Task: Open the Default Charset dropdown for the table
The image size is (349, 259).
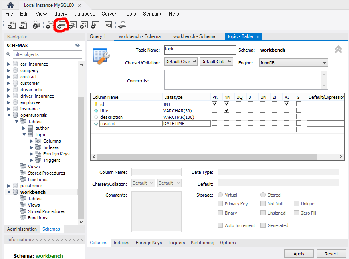Action: [x=181, y=62]
